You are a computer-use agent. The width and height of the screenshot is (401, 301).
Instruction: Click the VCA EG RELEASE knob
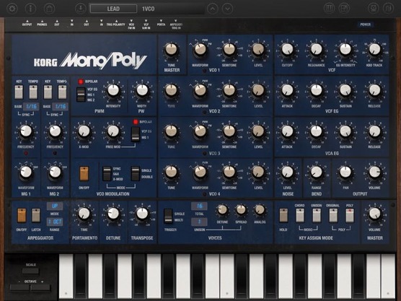pyautogui.click(x=374, y=131)
